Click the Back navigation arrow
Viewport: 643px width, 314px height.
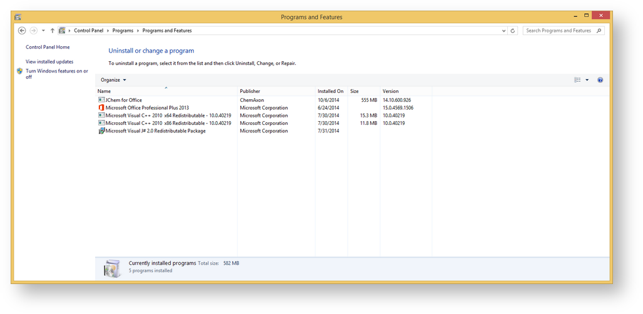(22, 31)
